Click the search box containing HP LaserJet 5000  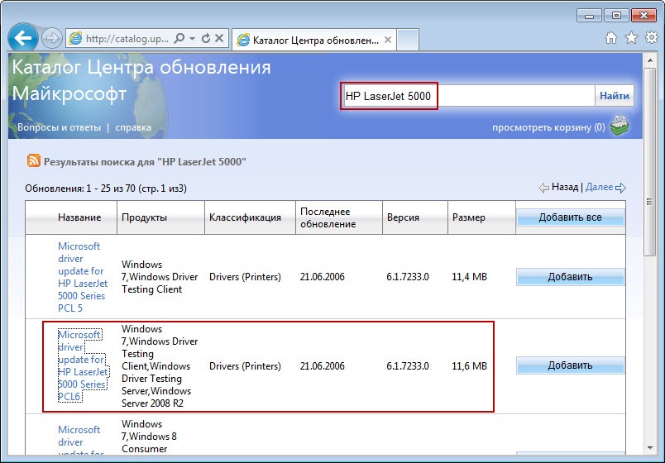[468, 96]
